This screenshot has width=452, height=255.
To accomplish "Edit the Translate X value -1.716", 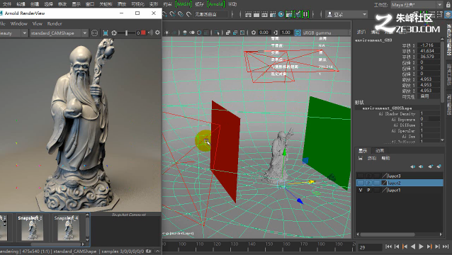I will pyautogui.click(x=429, y=45).
